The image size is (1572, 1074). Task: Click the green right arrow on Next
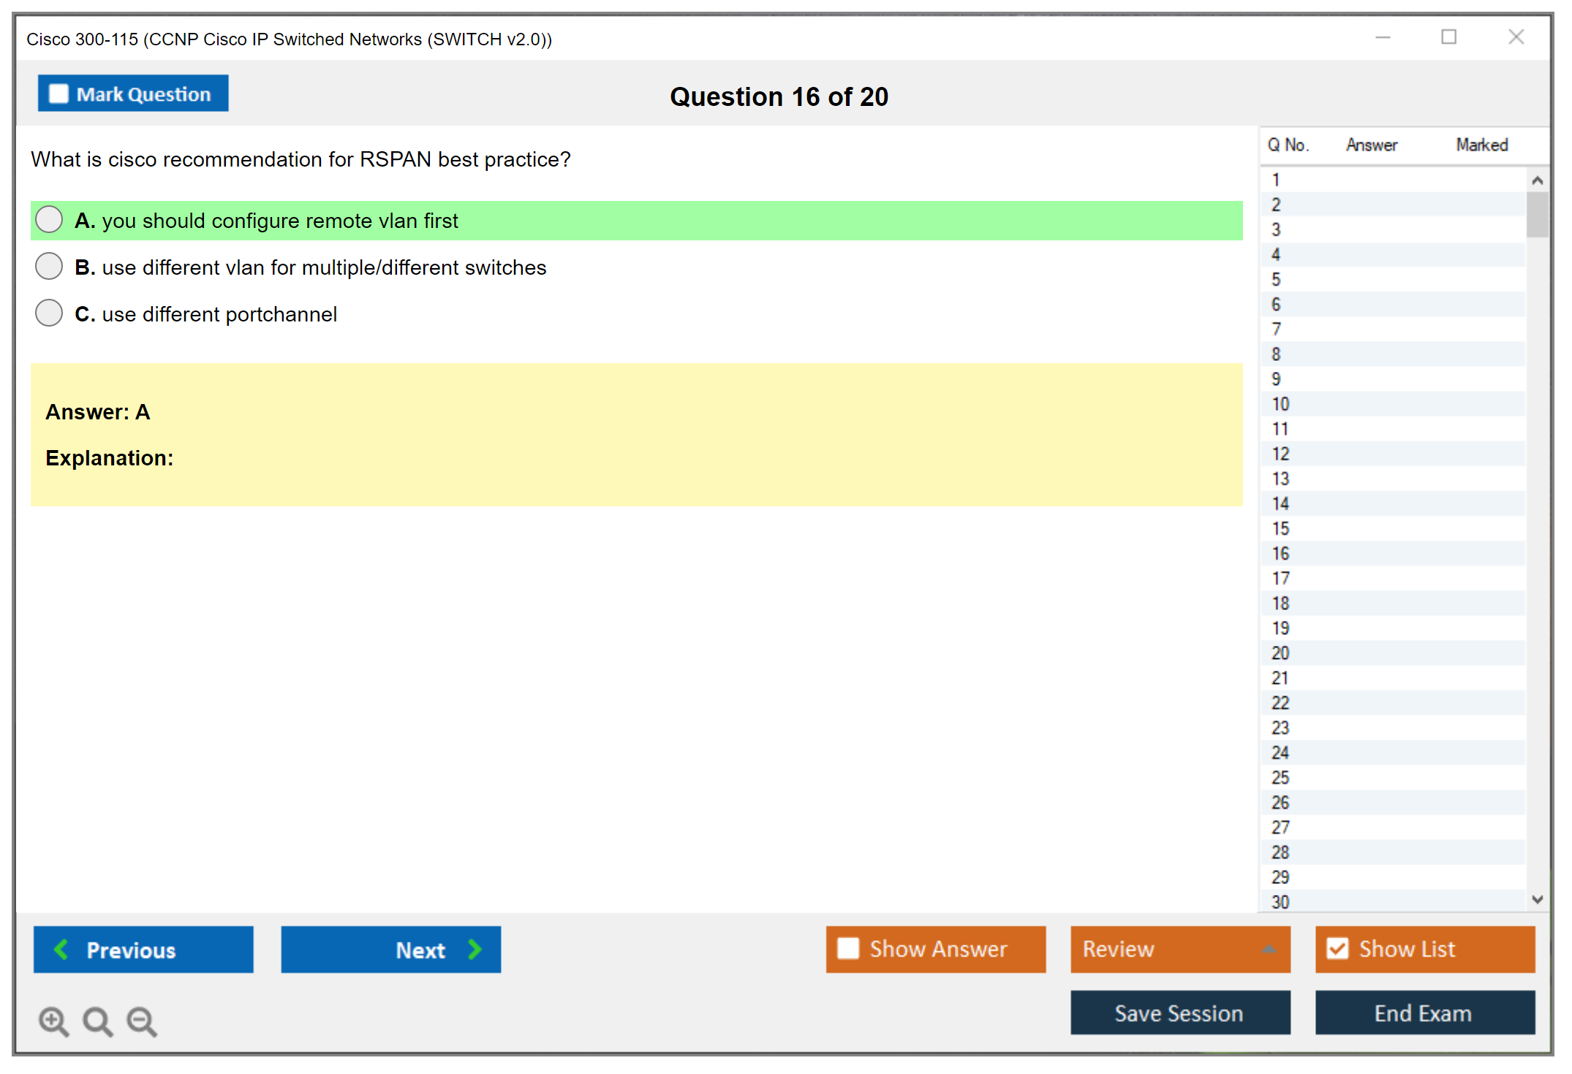475,949
